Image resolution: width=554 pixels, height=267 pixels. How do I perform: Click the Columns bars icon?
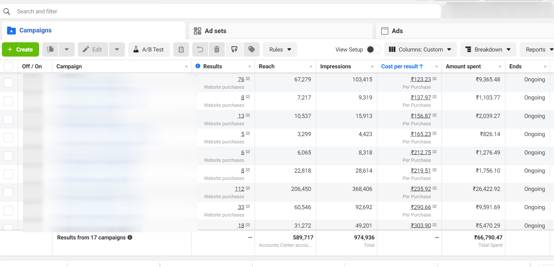392,49
